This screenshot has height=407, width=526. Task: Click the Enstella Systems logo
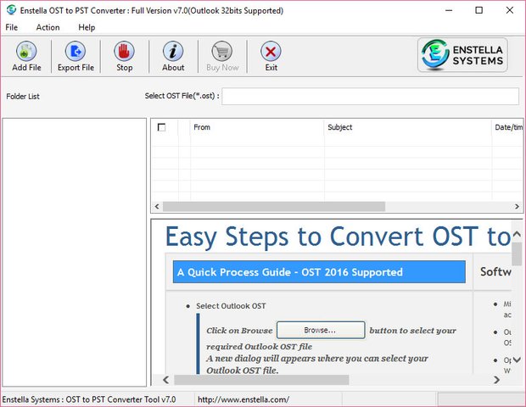click(x=462, y=55)
